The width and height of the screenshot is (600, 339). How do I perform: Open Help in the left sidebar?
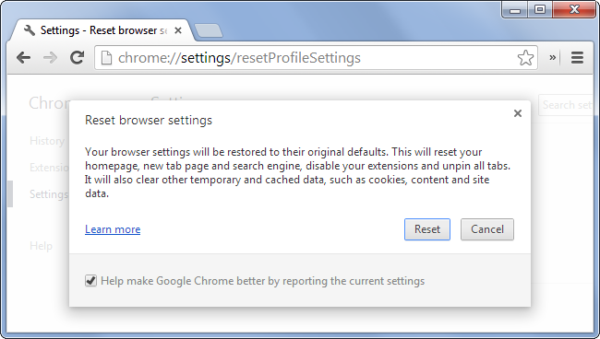(x=41, y=245)
